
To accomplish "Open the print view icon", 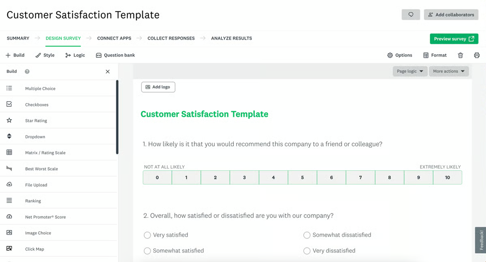I will pyautogui.click(x=477, y=55).
